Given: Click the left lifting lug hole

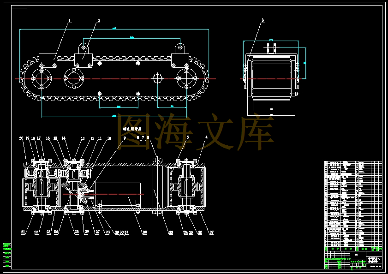Looking at the screenshot, I should pos(84,47).
